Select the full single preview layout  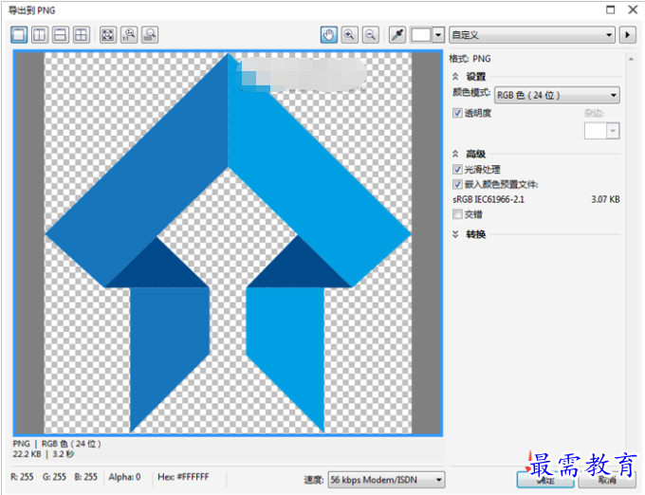click(19, 34)
